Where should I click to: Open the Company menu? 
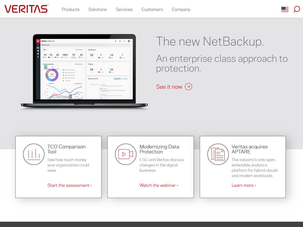click(x=181, y=9)
